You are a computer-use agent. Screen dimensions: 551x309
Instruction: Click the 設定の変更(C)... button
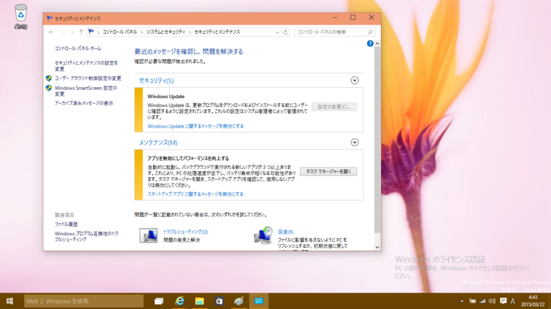tap(334, 107)
